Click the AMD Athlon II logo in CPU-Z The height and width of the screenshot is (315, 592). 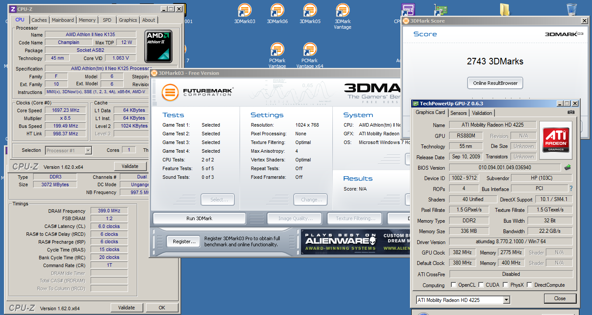pyautogui.click(x=158, y=47)
